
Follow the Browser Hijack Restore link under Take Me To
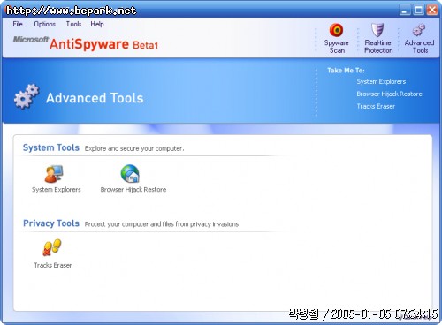coord(389,94)
